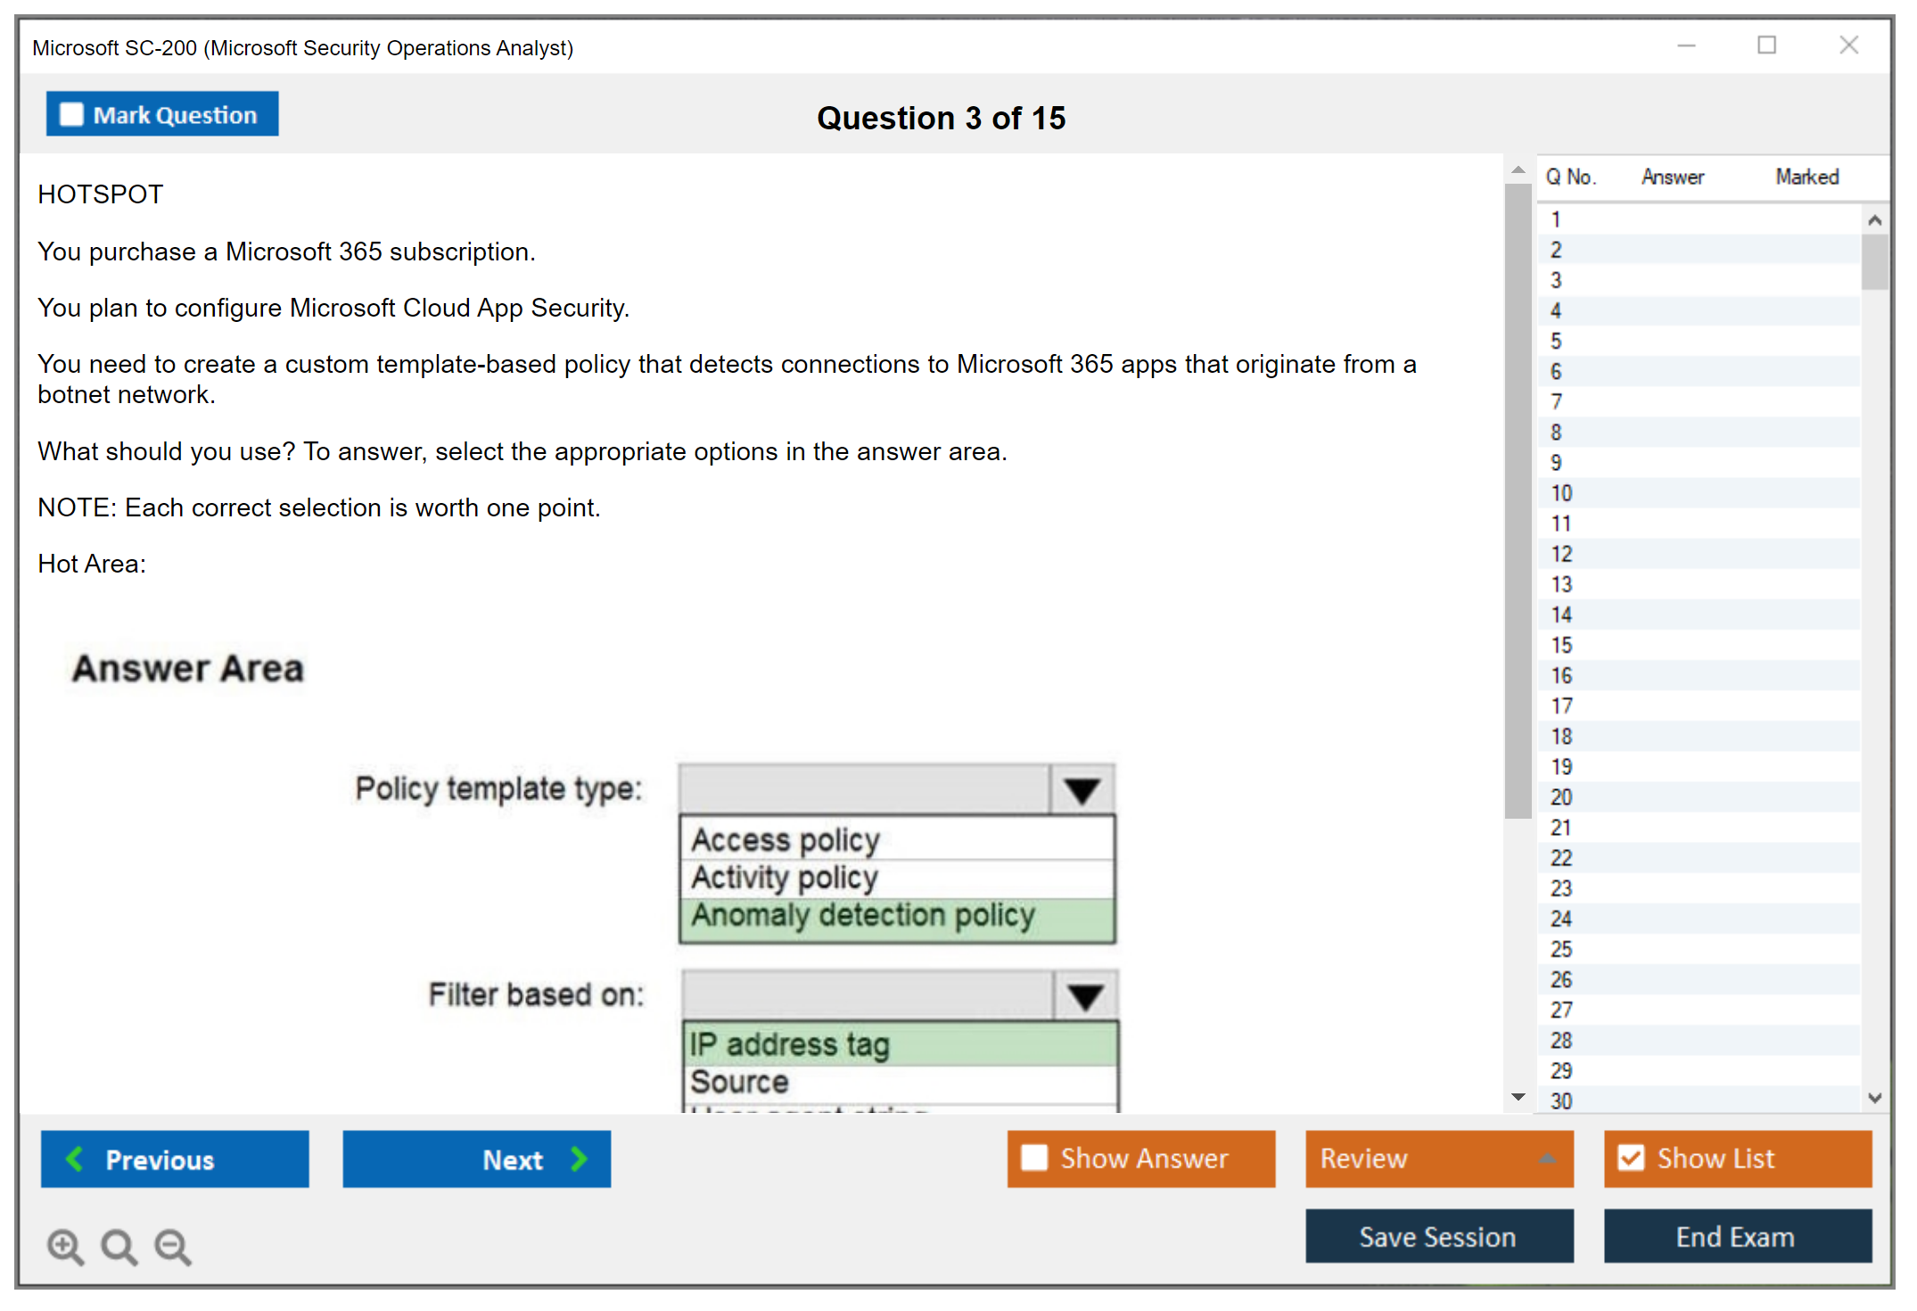Screen dimensions: 1917x1311
Task: Click the question pane scroll-down arrow
Action: coord(1518,1097)
